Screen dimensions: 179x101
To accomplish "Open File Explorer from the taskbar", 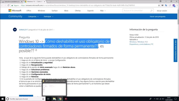I will (x=54, y=99).
